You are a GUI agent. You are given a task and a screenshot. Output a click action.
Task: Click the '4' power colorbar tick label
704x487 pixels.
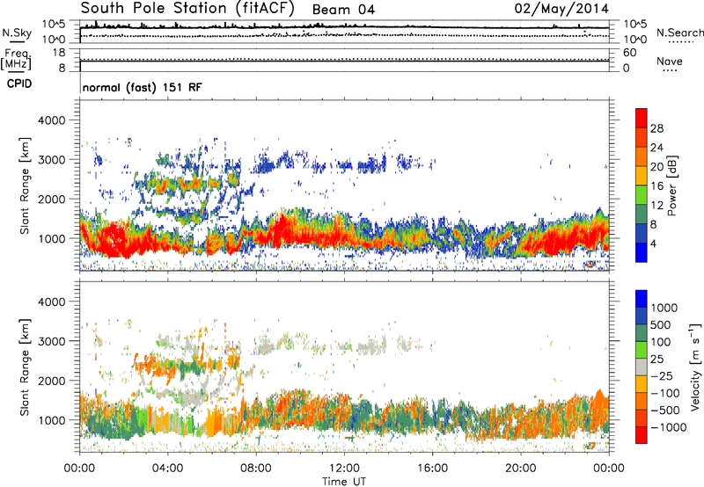click(653, 243)
